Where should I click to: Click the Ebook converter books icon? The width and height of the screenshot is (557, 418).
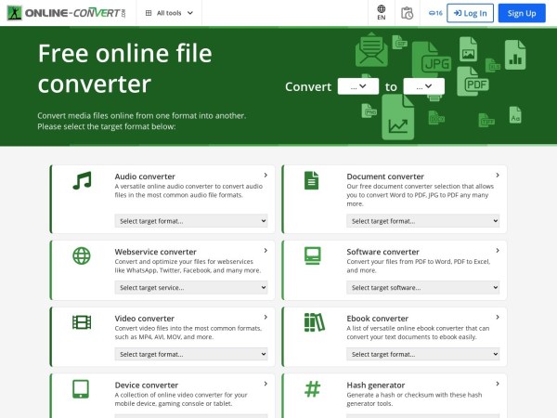click(x=313, y=323)
